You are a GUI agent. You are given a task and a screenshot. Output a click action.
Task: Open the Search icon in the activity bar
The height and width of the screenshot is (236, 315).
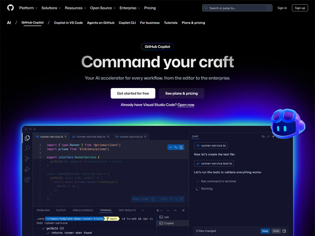28,149
